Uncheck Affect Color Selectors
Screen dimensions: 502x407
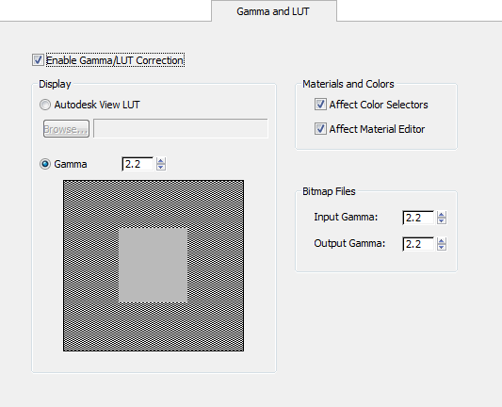click(320, 105)
